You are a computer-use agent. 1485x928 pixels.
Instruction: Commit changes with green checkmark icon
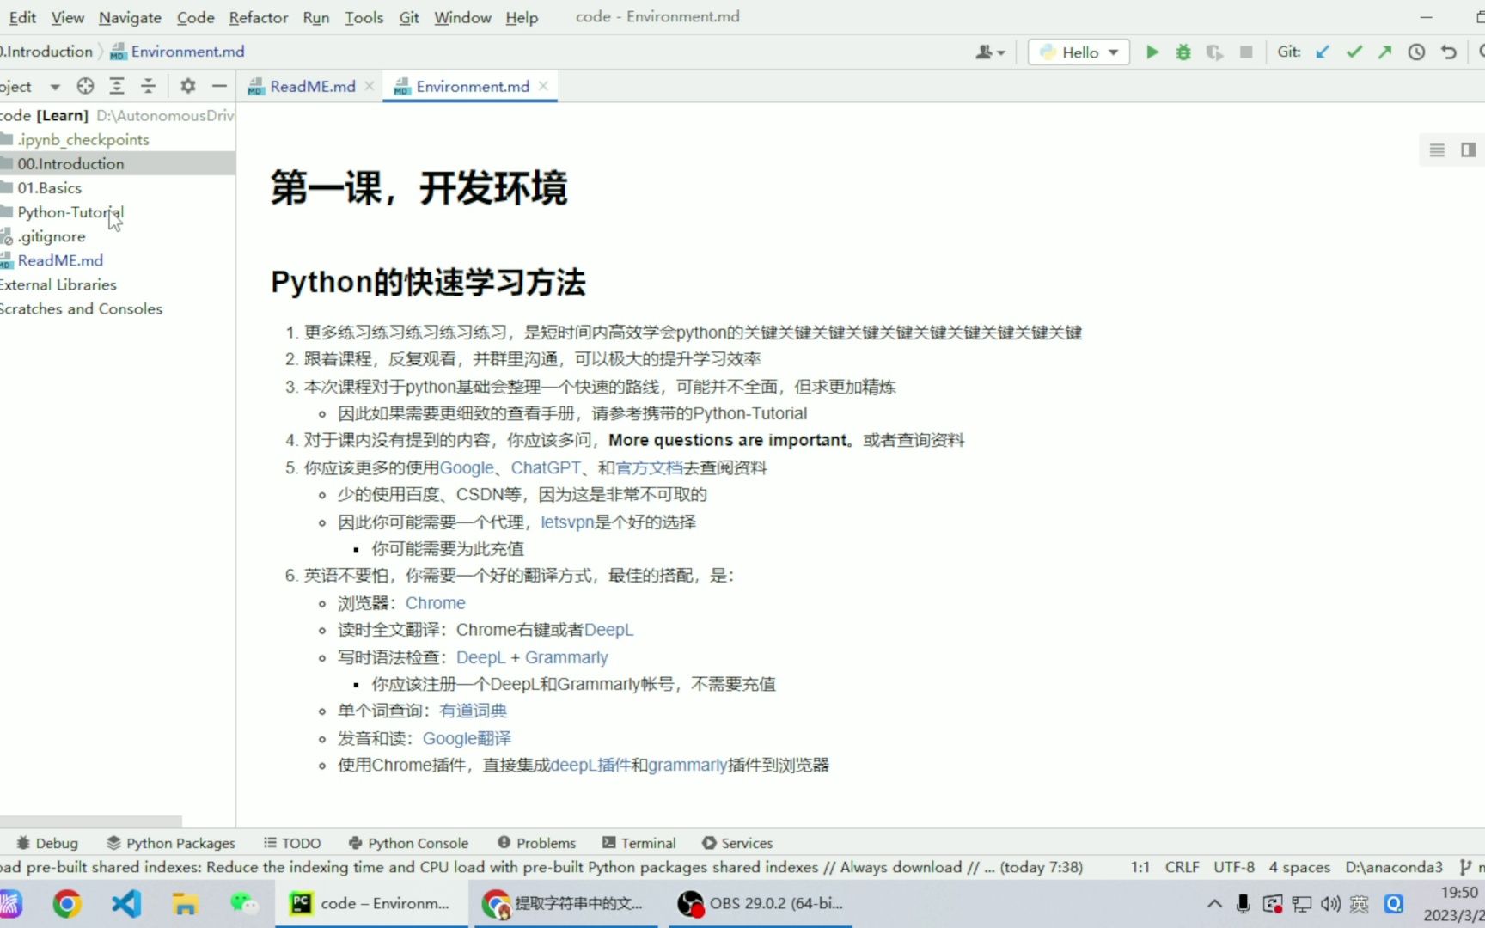click(x=1354, y=52)
